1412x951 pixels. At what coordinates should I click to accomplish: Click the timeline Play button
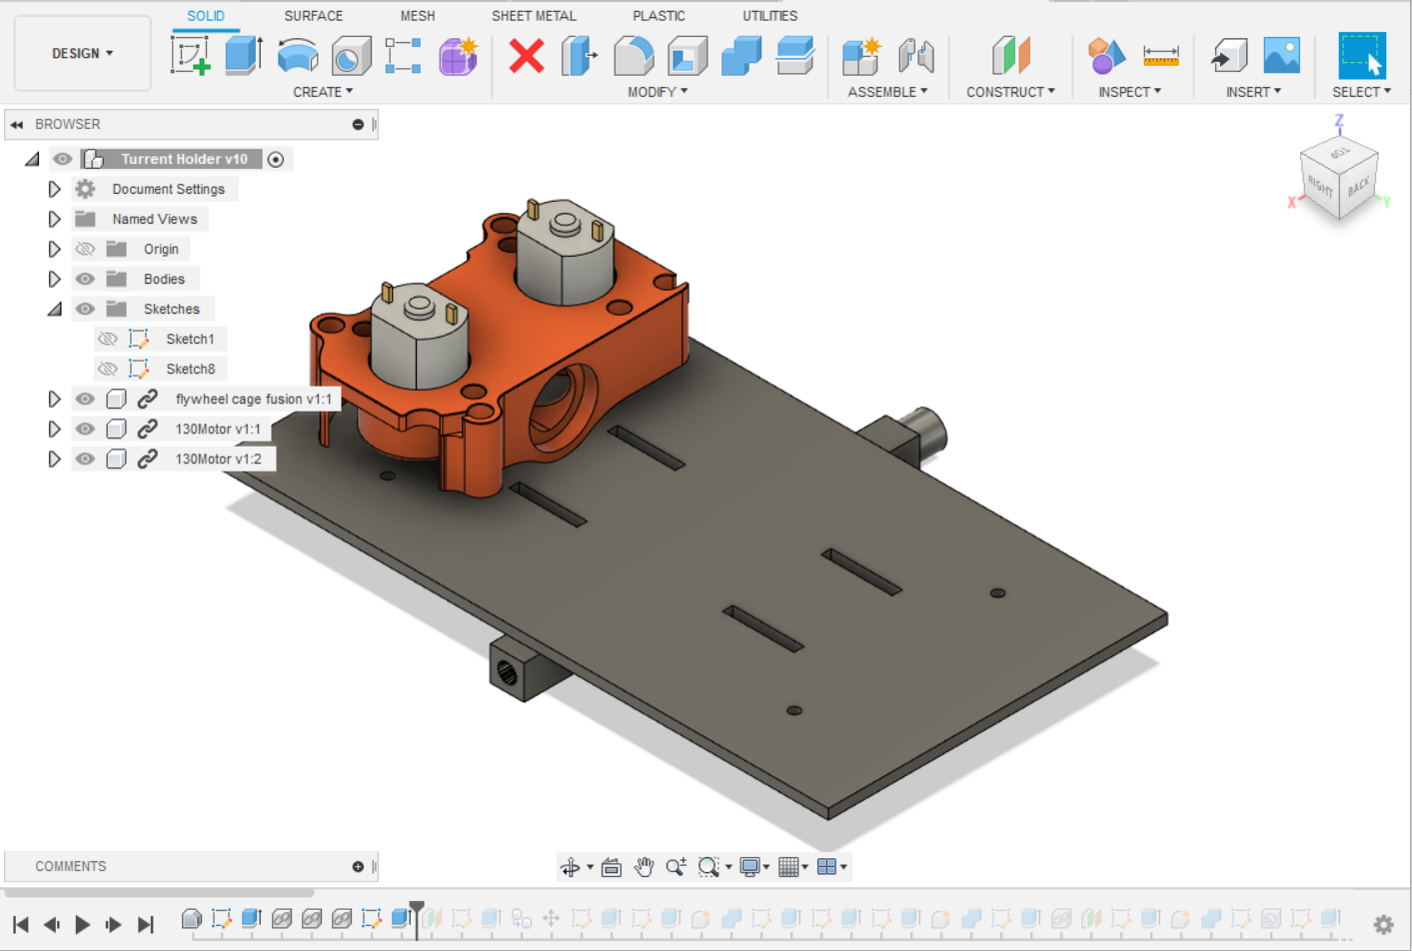(83, 925)
